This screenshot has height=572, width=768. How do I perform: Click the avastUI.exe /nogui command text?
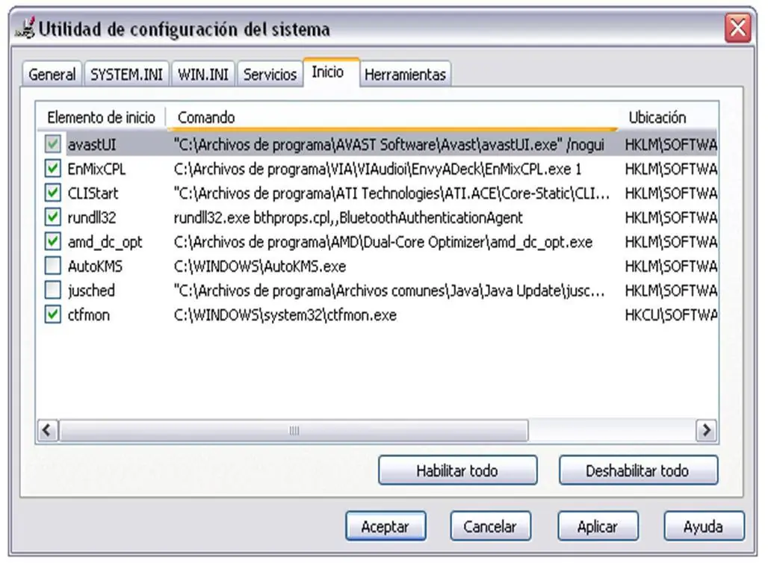(389, 145)
